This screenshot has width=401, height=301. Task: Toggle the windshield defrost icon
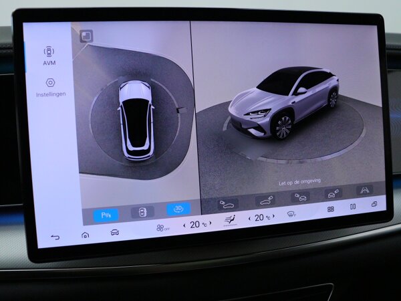[x=291, y=214]
